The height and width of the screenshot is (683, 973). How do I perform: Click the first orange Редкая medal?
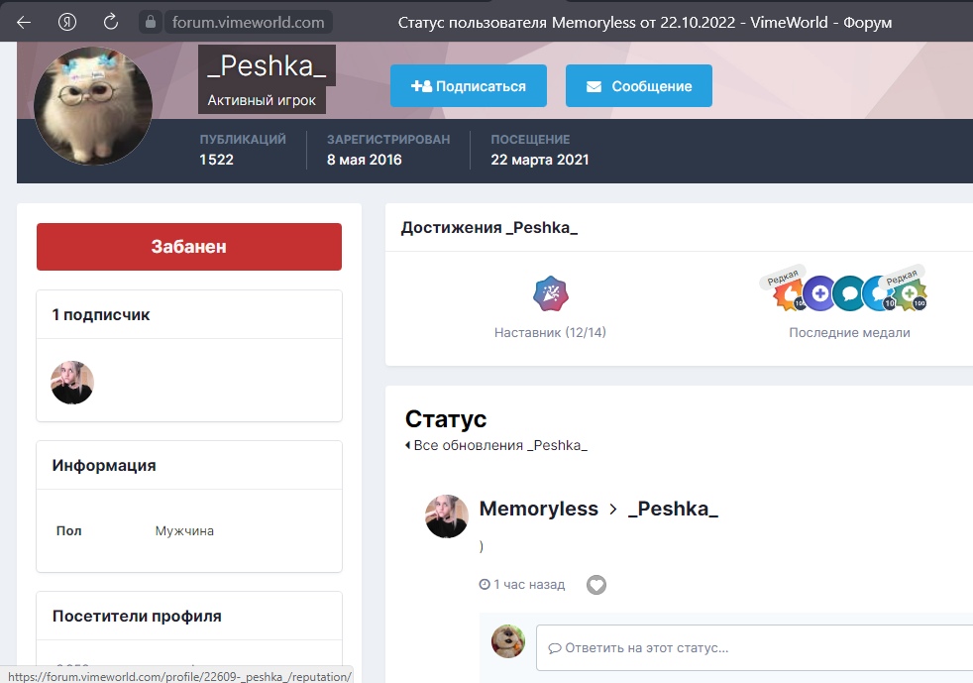tap(789, 293)
